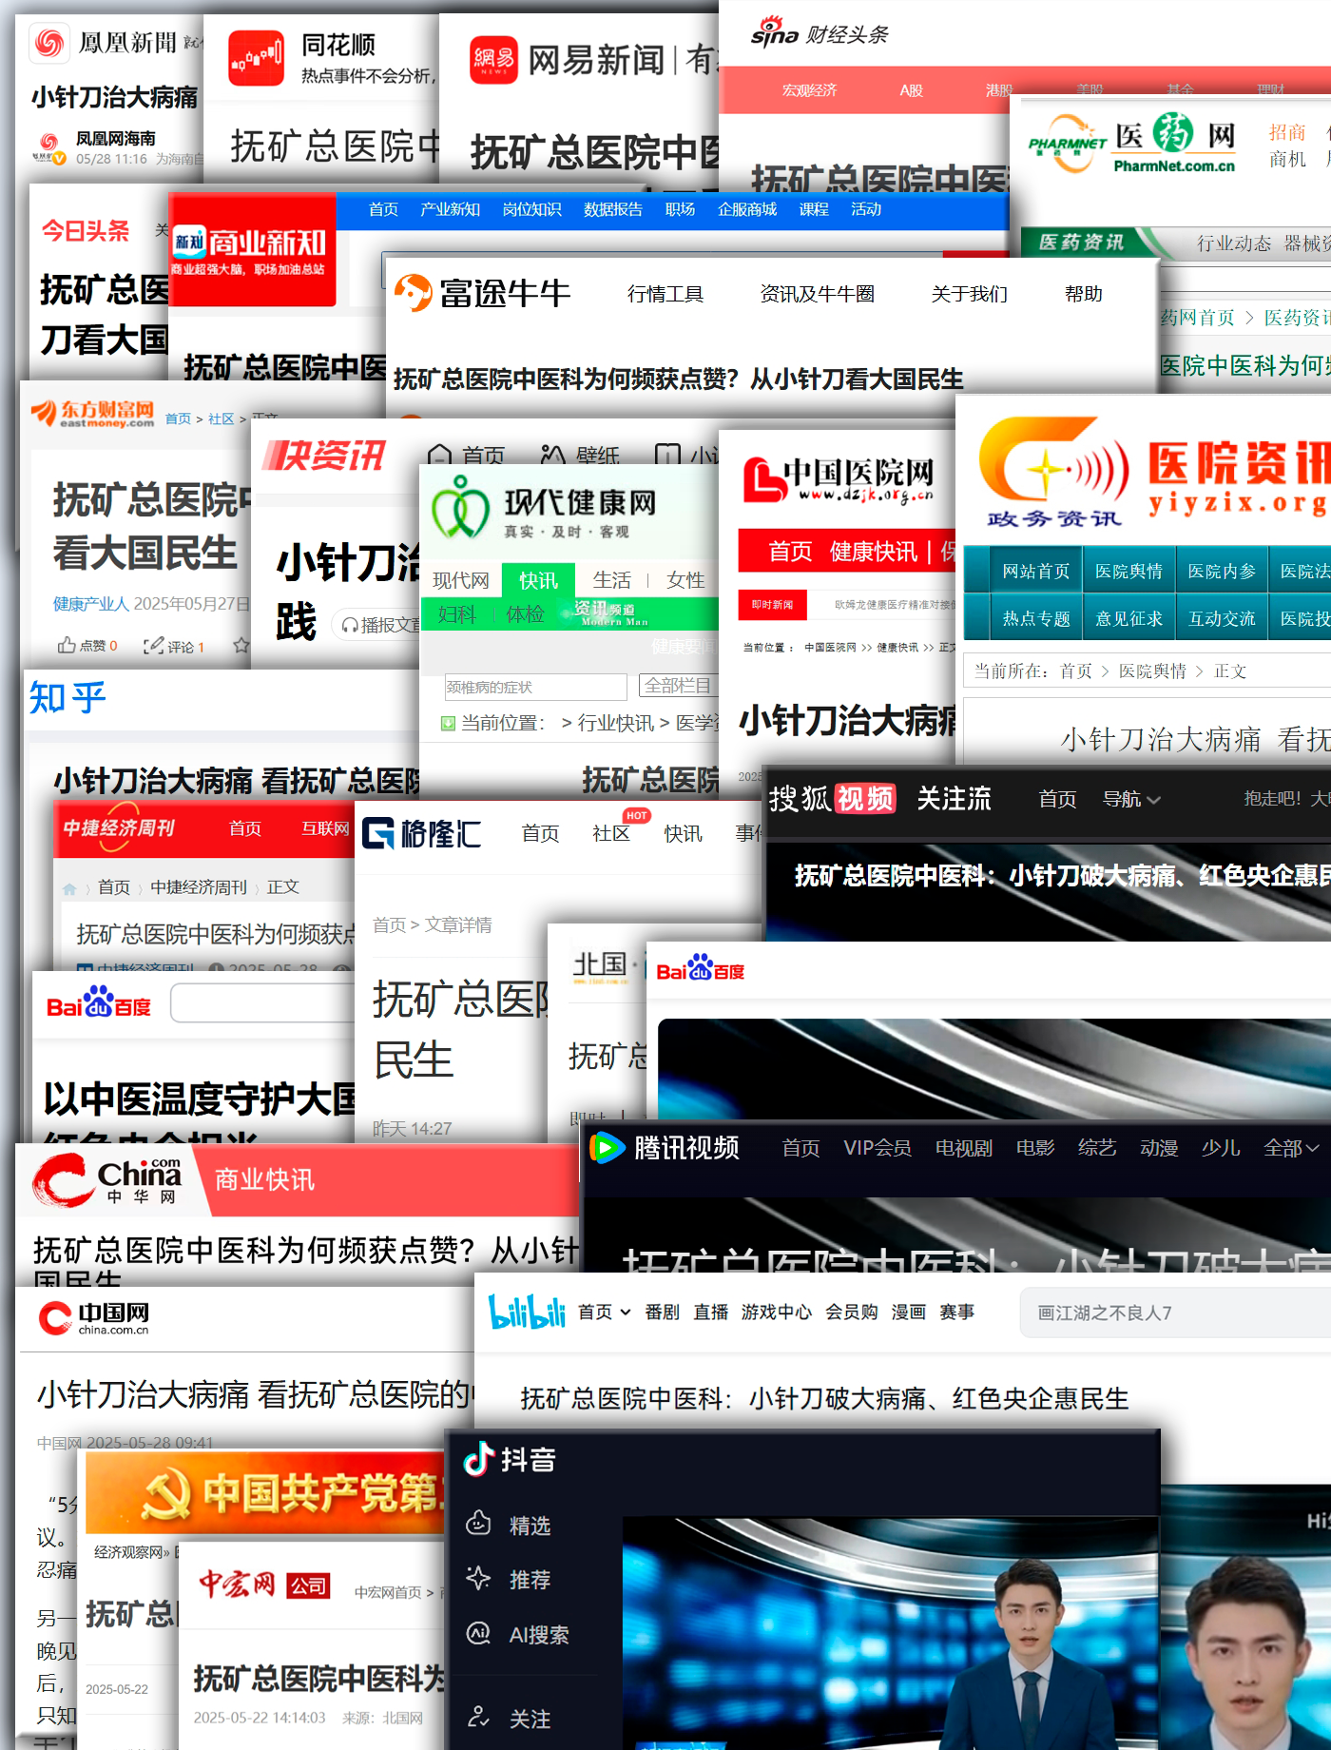Click the 颈椎病的症状 search field
Image resolution: width=1331 pixels, height=1750 pixels.
535,687
